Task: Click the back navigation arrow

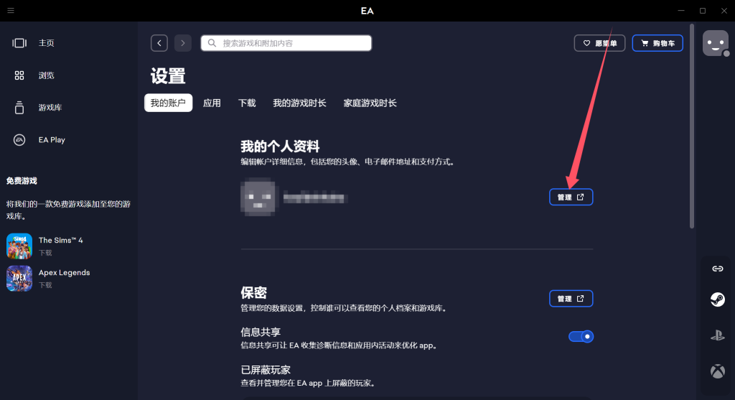Action: [x=159, y=43]
